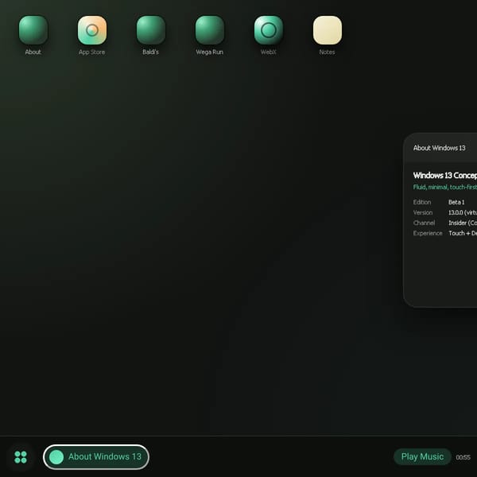
Task: Click the Play Music button
Action: [x=422, y=456]
